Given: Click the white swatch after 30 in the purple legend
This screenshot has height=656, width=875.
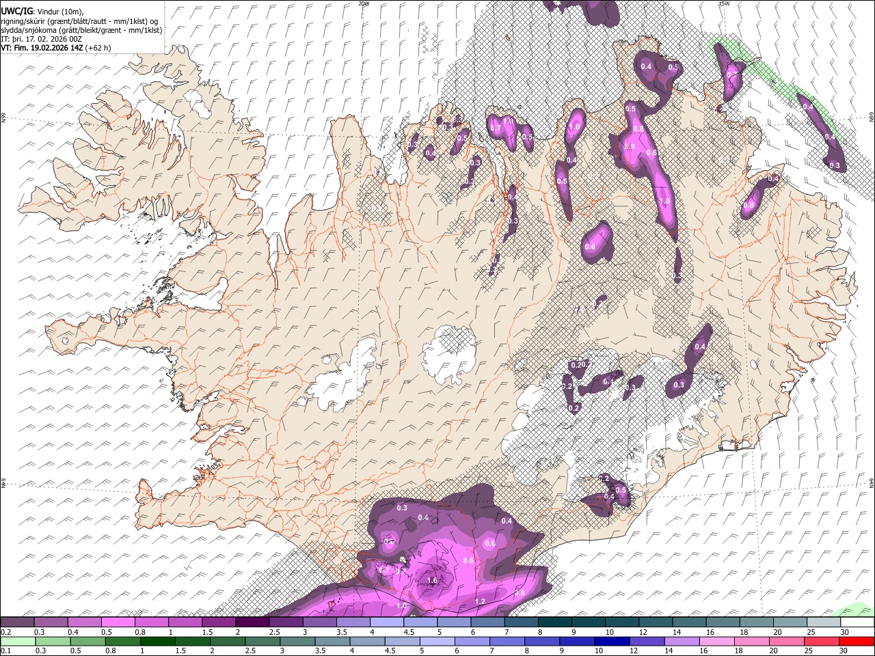Looking at the screenshot, I should pyautogui.click(x=857, y=623).
